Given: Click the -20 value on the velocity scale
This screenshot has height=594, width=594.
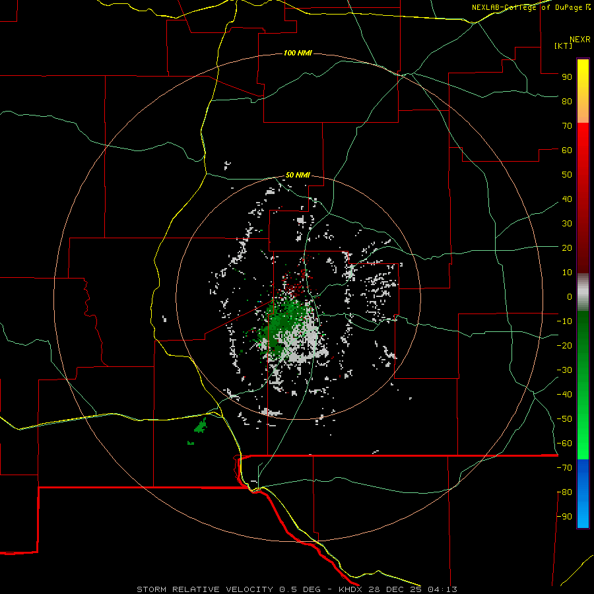Looking at the screenshot, I should tap(564, 345).
